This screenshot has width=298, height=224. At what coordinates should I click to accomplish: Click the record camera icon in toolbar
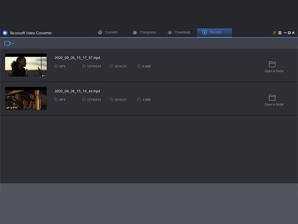pyautogui.click(x=7, y=43)
